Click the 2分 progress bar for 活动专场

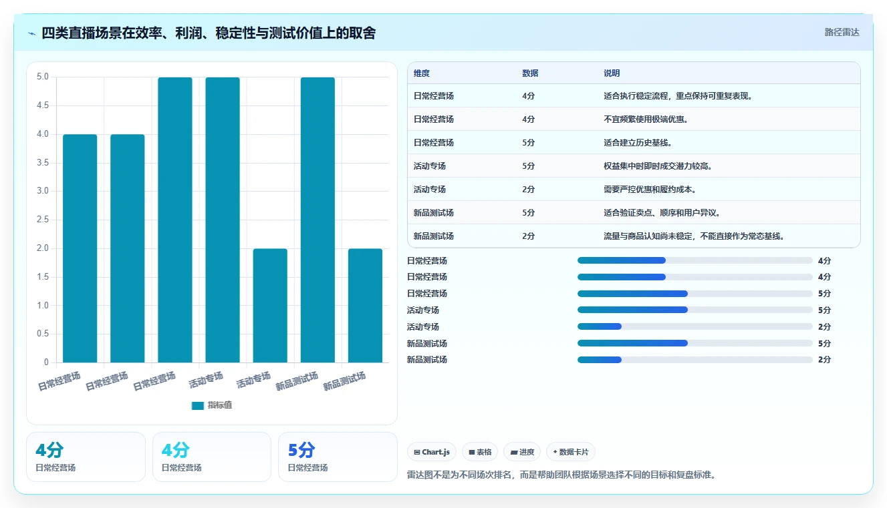pos(695,327)
